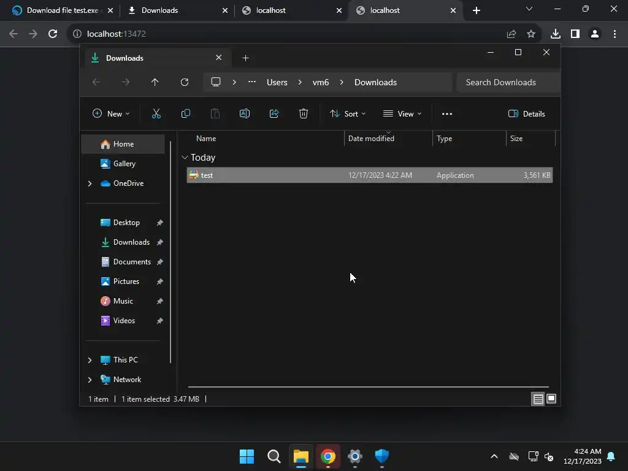The image size is (628, 471).
Task: Click the Delete trash can icon
Action: 304,113
